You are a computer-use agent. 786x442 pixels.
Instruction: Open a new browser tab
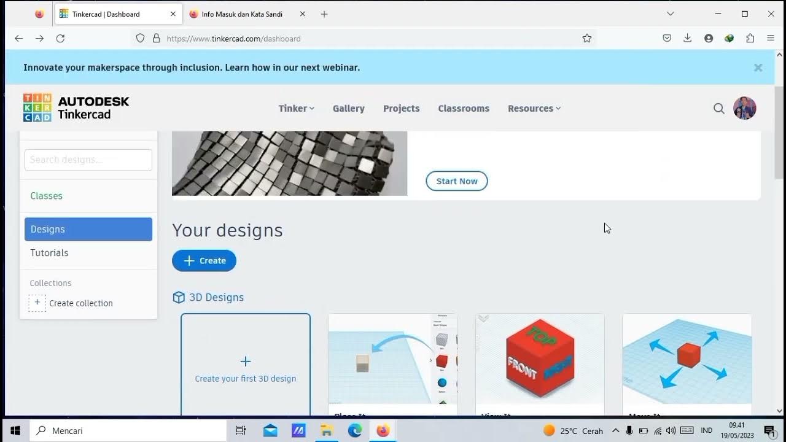pyautogui.click(x=324, y=14)
